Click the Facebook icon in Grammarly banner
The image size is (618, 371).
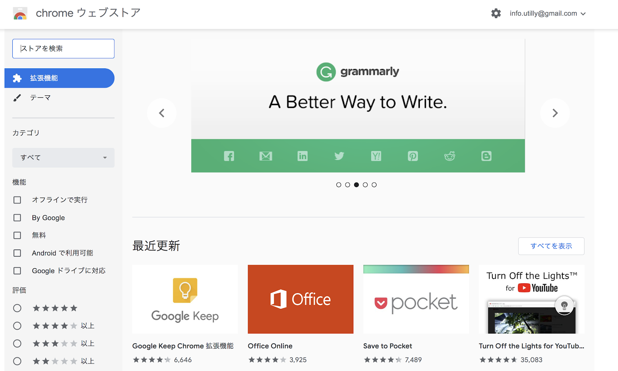pos(229,156)
